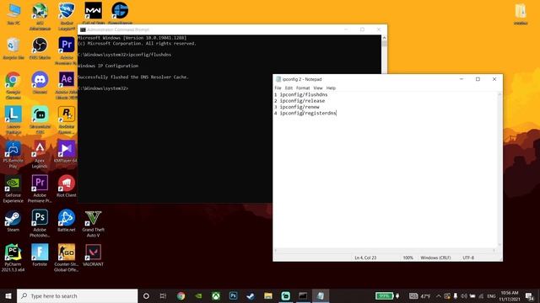
Task: Click '100%' zoom in Notepad's status bar
Action: 408,258
